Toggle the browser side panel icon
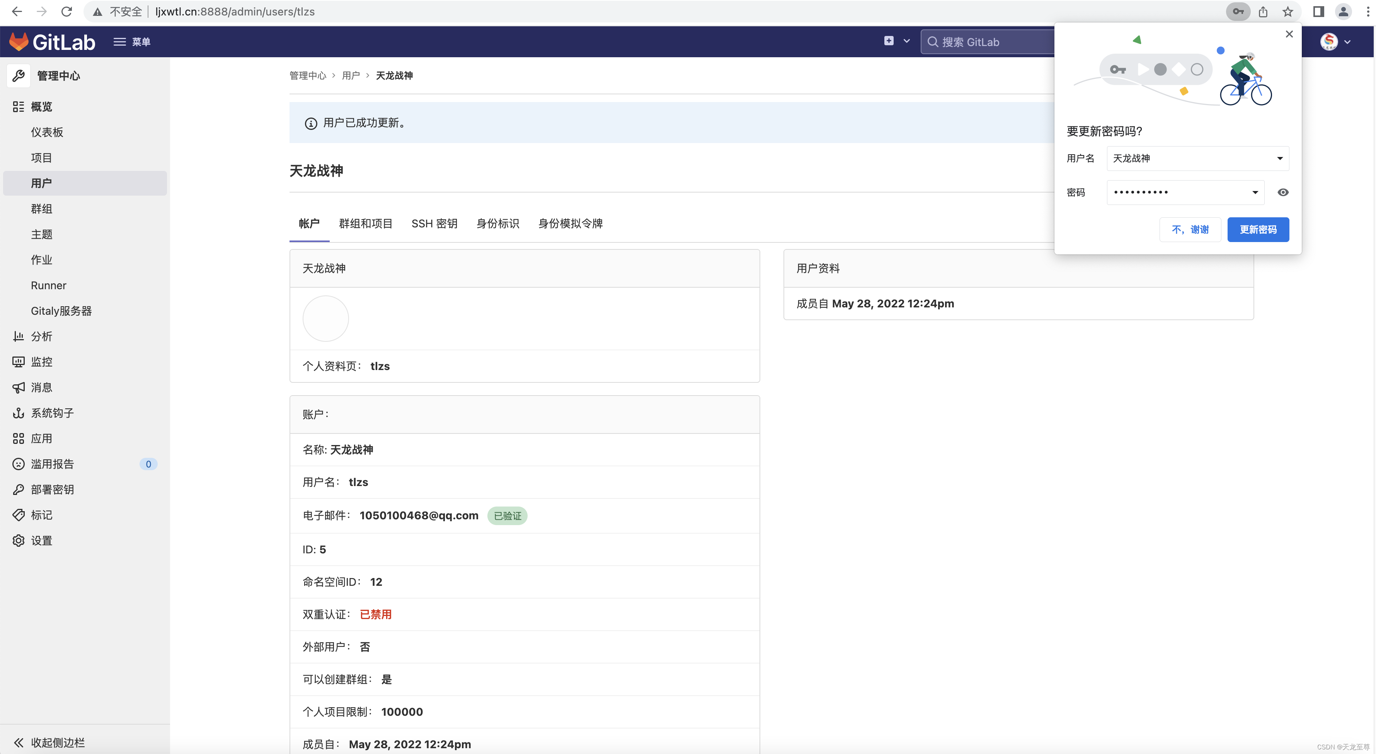This screenshot has width=1376, height=754. pos(1318,11)
